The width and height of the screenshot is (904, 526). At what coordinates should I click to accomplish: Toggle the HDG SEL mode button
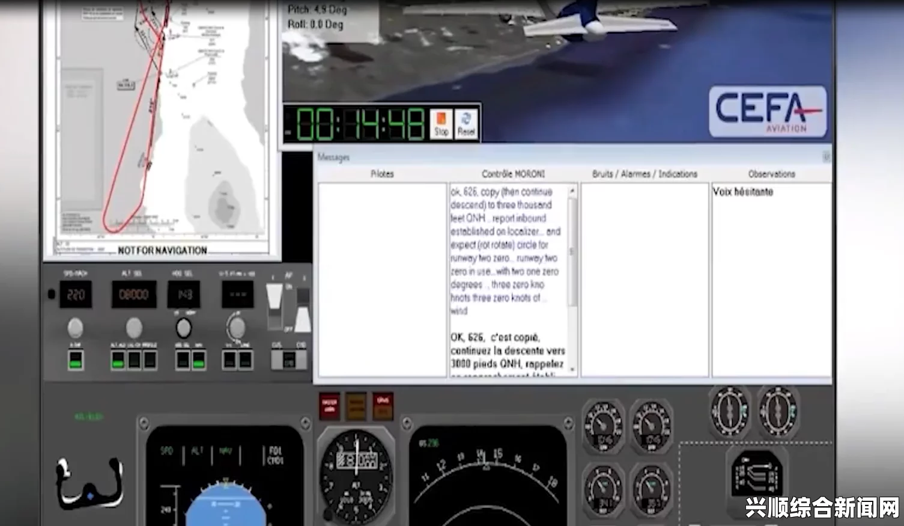tap(183, 360)
